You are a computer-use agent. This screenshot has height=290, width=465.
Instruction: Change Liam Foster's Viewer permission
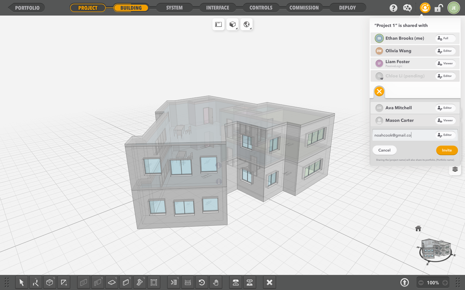tap(445, 63)
